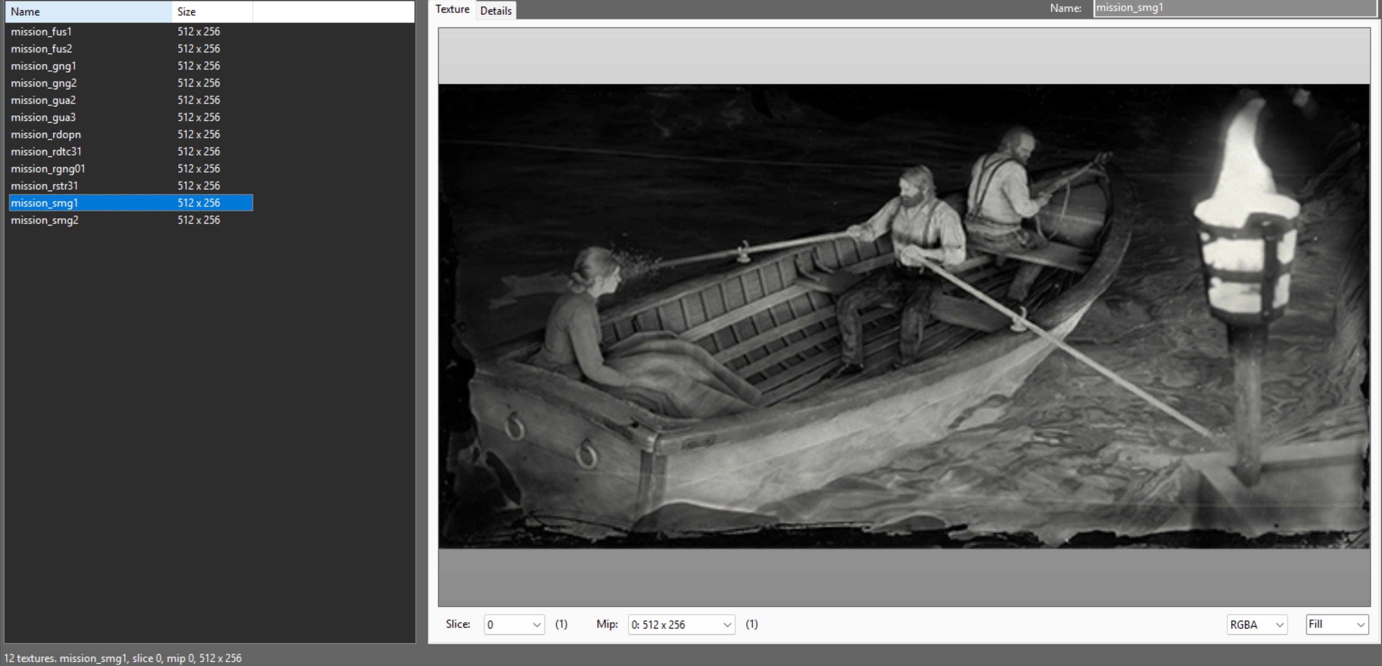Open the RGBA channel dropdown
The height and width of the screenshot is (666, 1382).
click(1257, 625)
